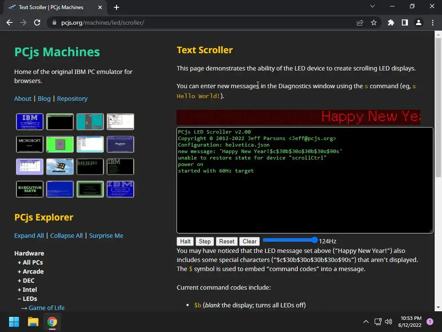The width and height of the screenshot is (442, 332).
Task: Close the Text Scroller tab
Action: [100, 7]
